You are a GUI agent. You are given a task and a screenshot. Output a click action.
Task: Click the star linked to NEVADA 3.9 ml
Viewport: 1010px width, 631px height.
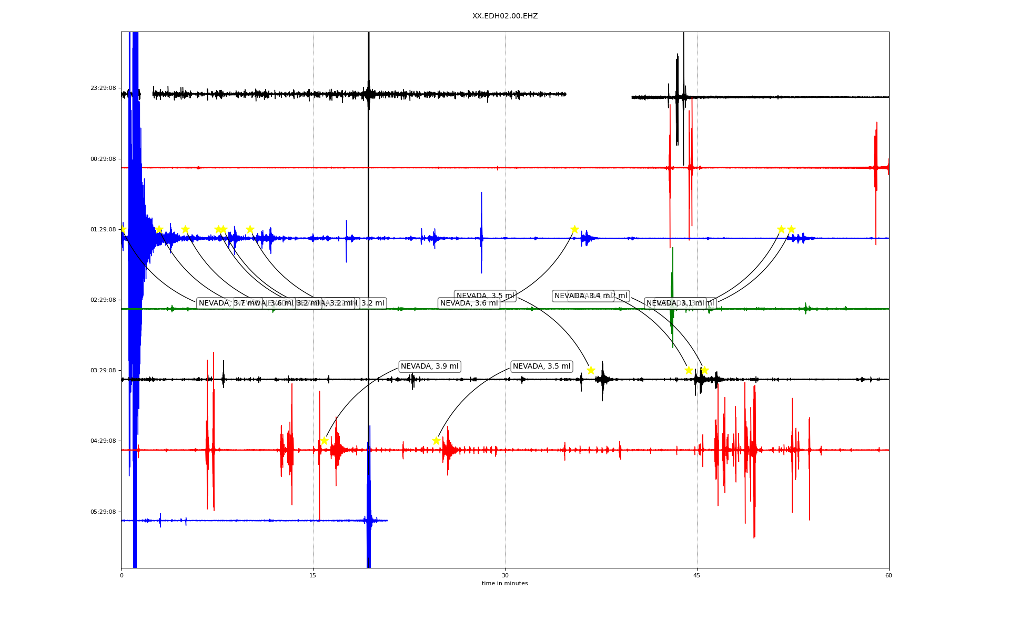tap(324, 441)
